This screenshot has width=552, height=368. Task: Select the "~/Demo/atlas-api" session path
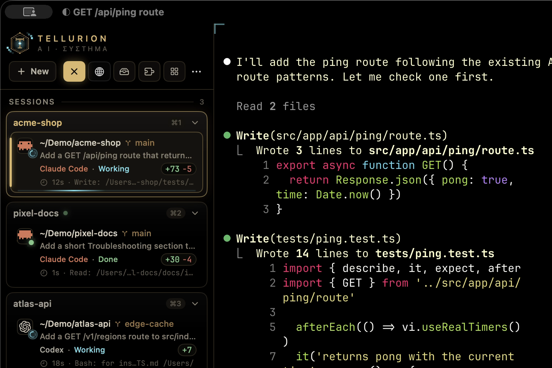(75, 324)
